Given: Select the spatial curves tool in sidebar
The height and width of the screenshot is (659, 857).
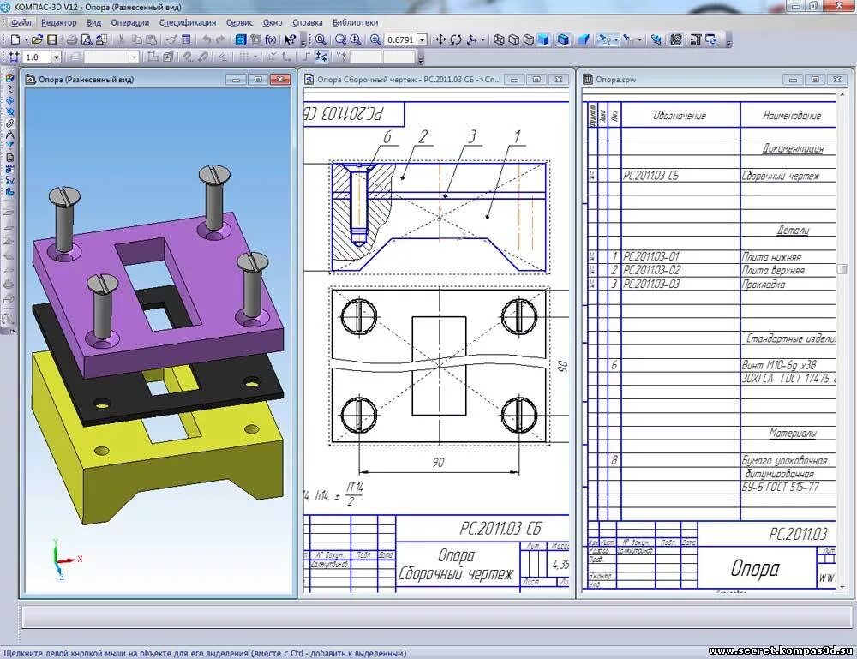Looking at the screenshot, I should pos(9,89).
